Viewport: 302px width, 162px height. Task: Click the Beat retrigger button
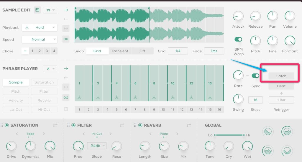(281, 86)
